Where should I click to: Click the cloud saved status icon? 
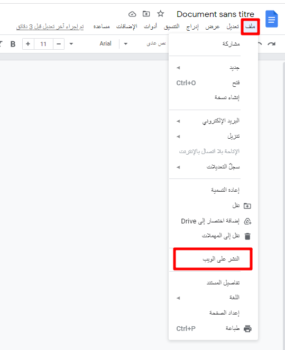pos(132,14)
